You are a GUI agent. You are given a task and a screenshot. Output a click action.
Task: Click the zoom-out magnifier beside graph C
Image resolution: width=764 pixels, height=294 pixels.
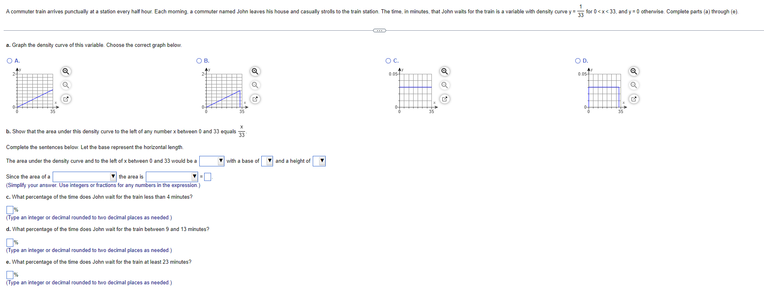point(444,85)
